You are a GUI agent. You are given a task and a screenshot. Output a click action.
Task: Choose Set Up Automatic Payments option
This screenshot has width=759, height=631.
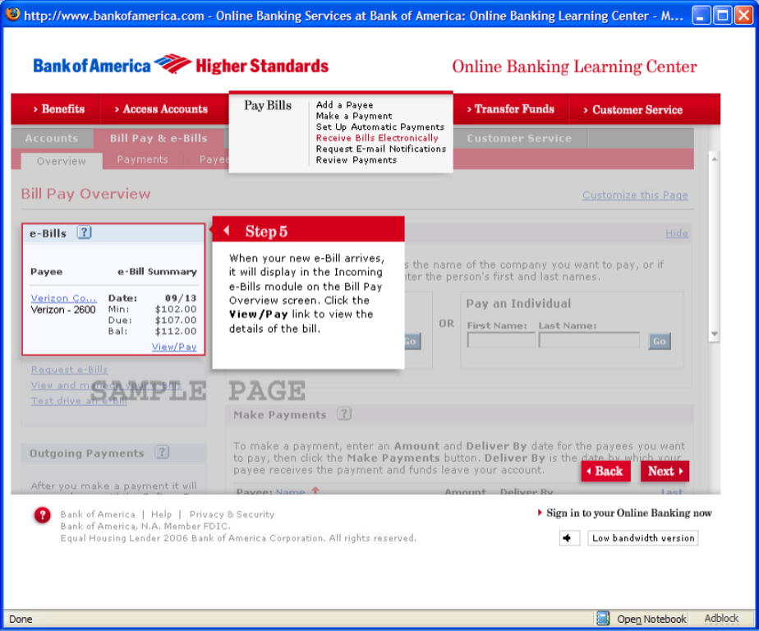click(379, 127)
